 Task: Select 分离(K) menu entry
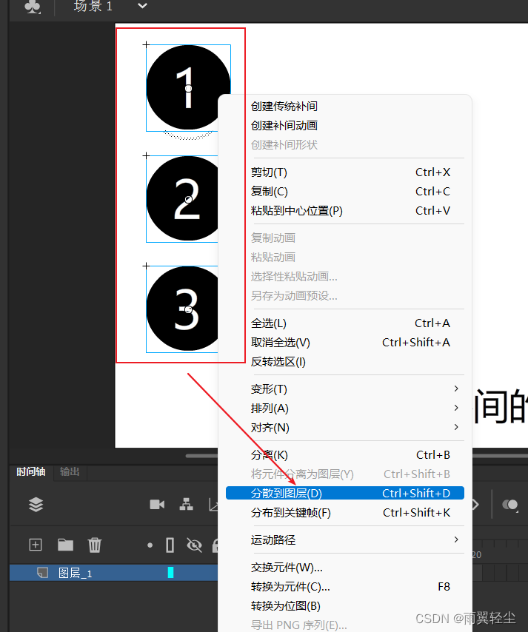pos(345,455)
